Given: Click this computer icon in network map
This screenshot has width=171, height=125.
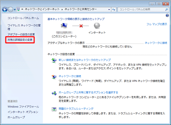Looking at the screenshot, I should [64, 26].
